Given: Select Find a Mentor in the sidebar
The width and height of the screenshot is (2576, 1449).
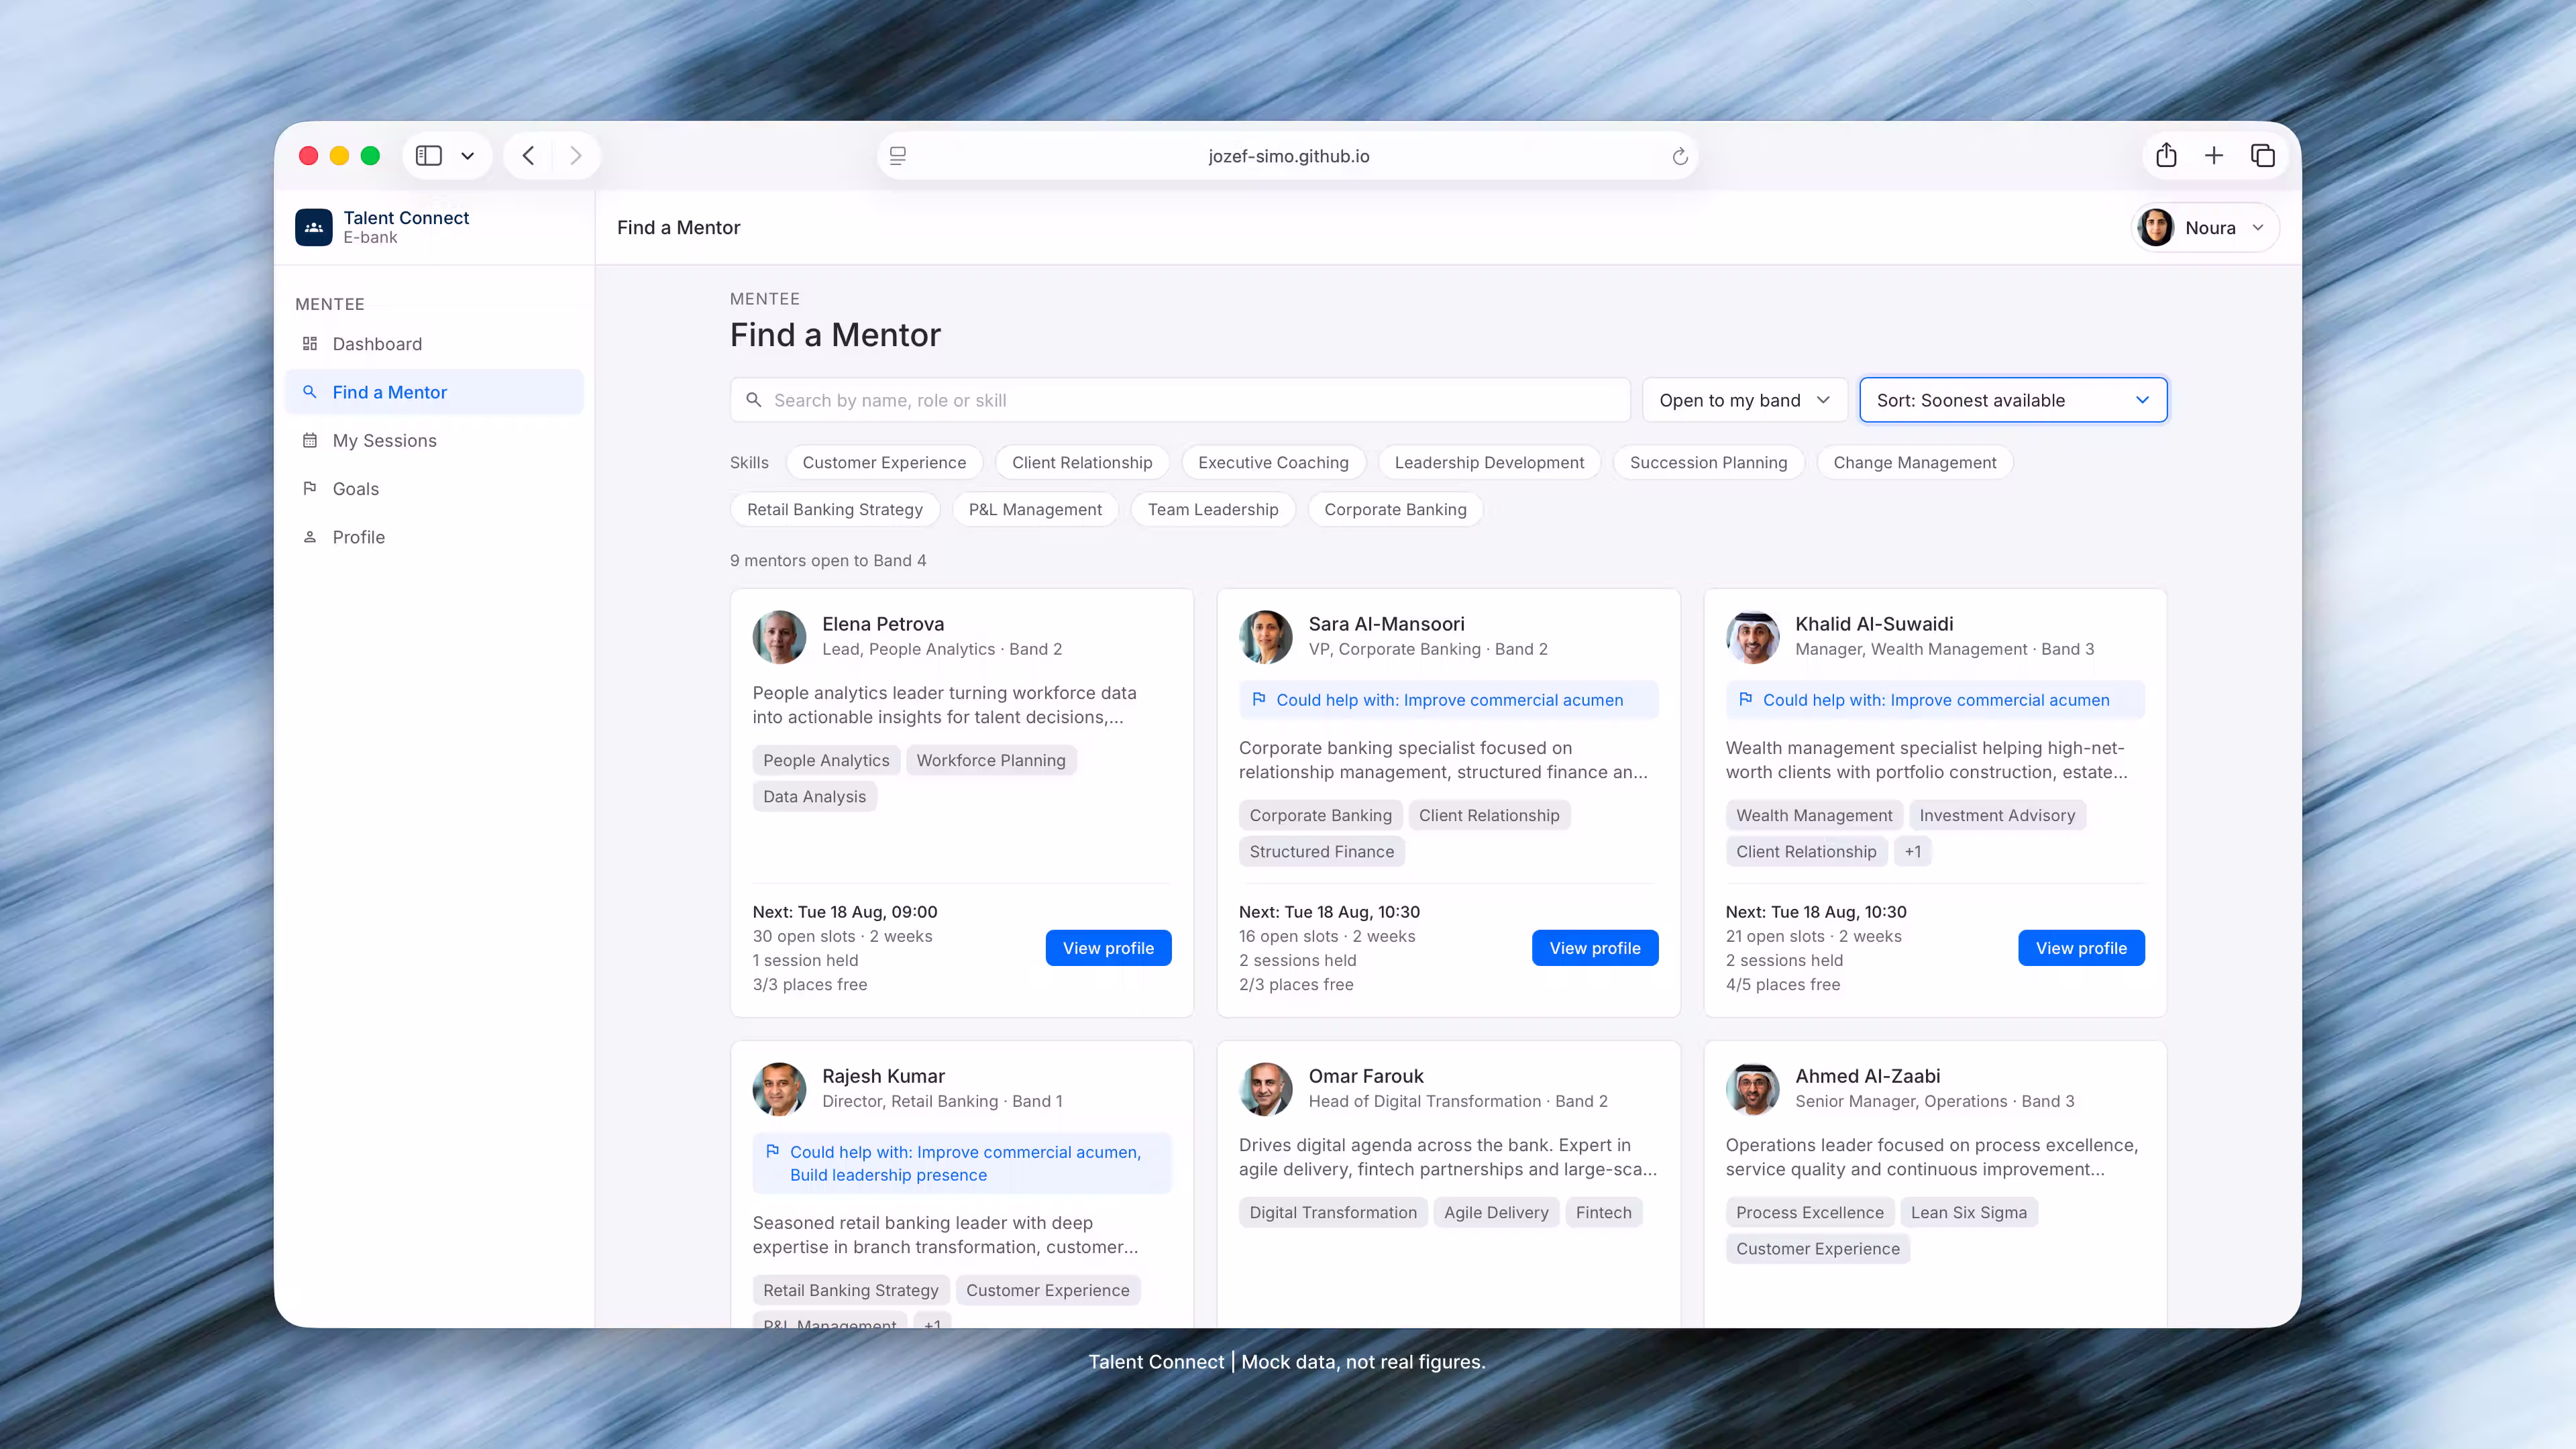Looking at the screenshot, I should (x=434, y=392).
